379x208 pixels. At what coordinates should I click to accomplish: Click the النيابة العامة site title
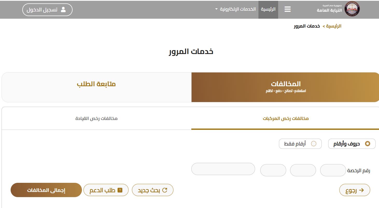pyautogui.click(x=329, y=10)
